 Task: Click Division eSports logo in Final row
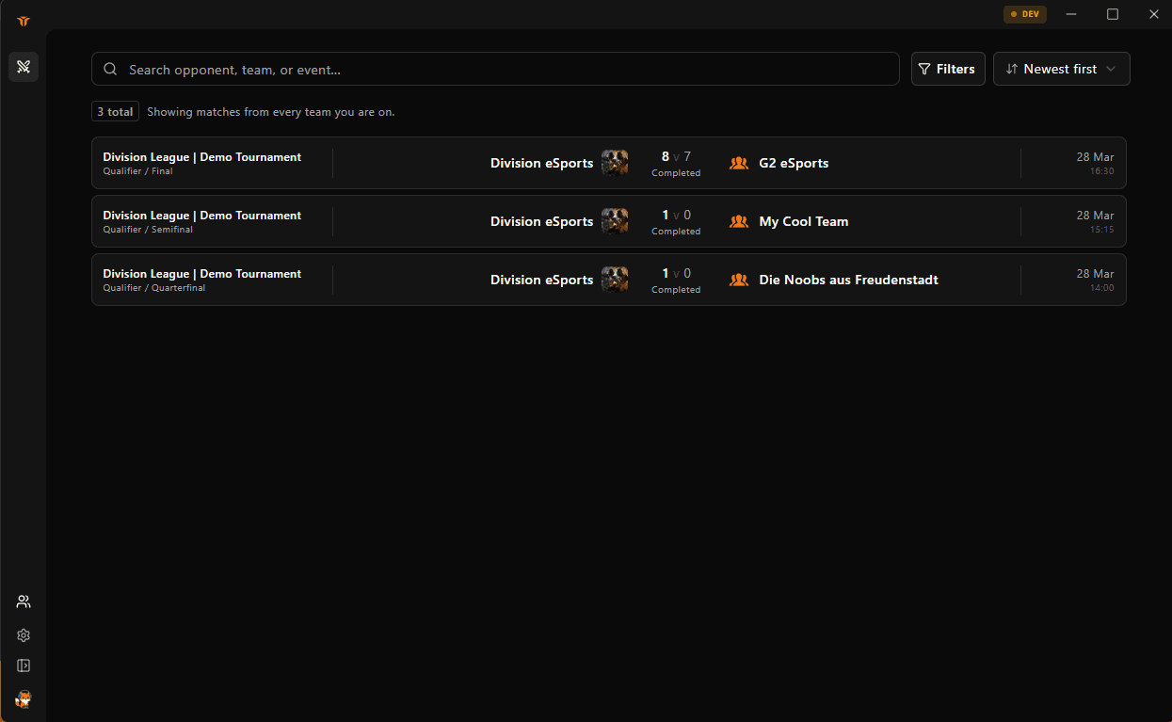coord(615,162)
